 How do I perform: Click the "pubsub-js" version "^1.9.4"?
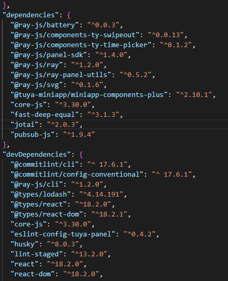coord(79,135)
